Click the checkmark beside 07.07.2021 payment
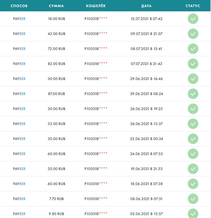211x218 pixels. [x=193, y=64]
